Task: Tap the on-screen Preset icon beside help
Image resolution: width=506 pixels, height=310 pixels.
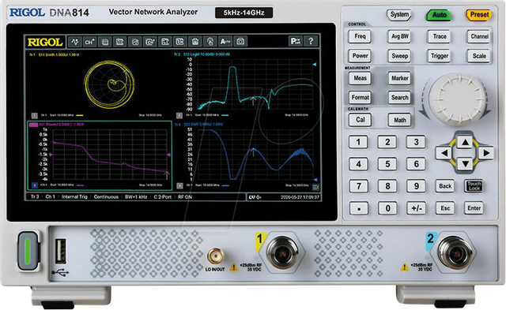Action: coord(295,41)
